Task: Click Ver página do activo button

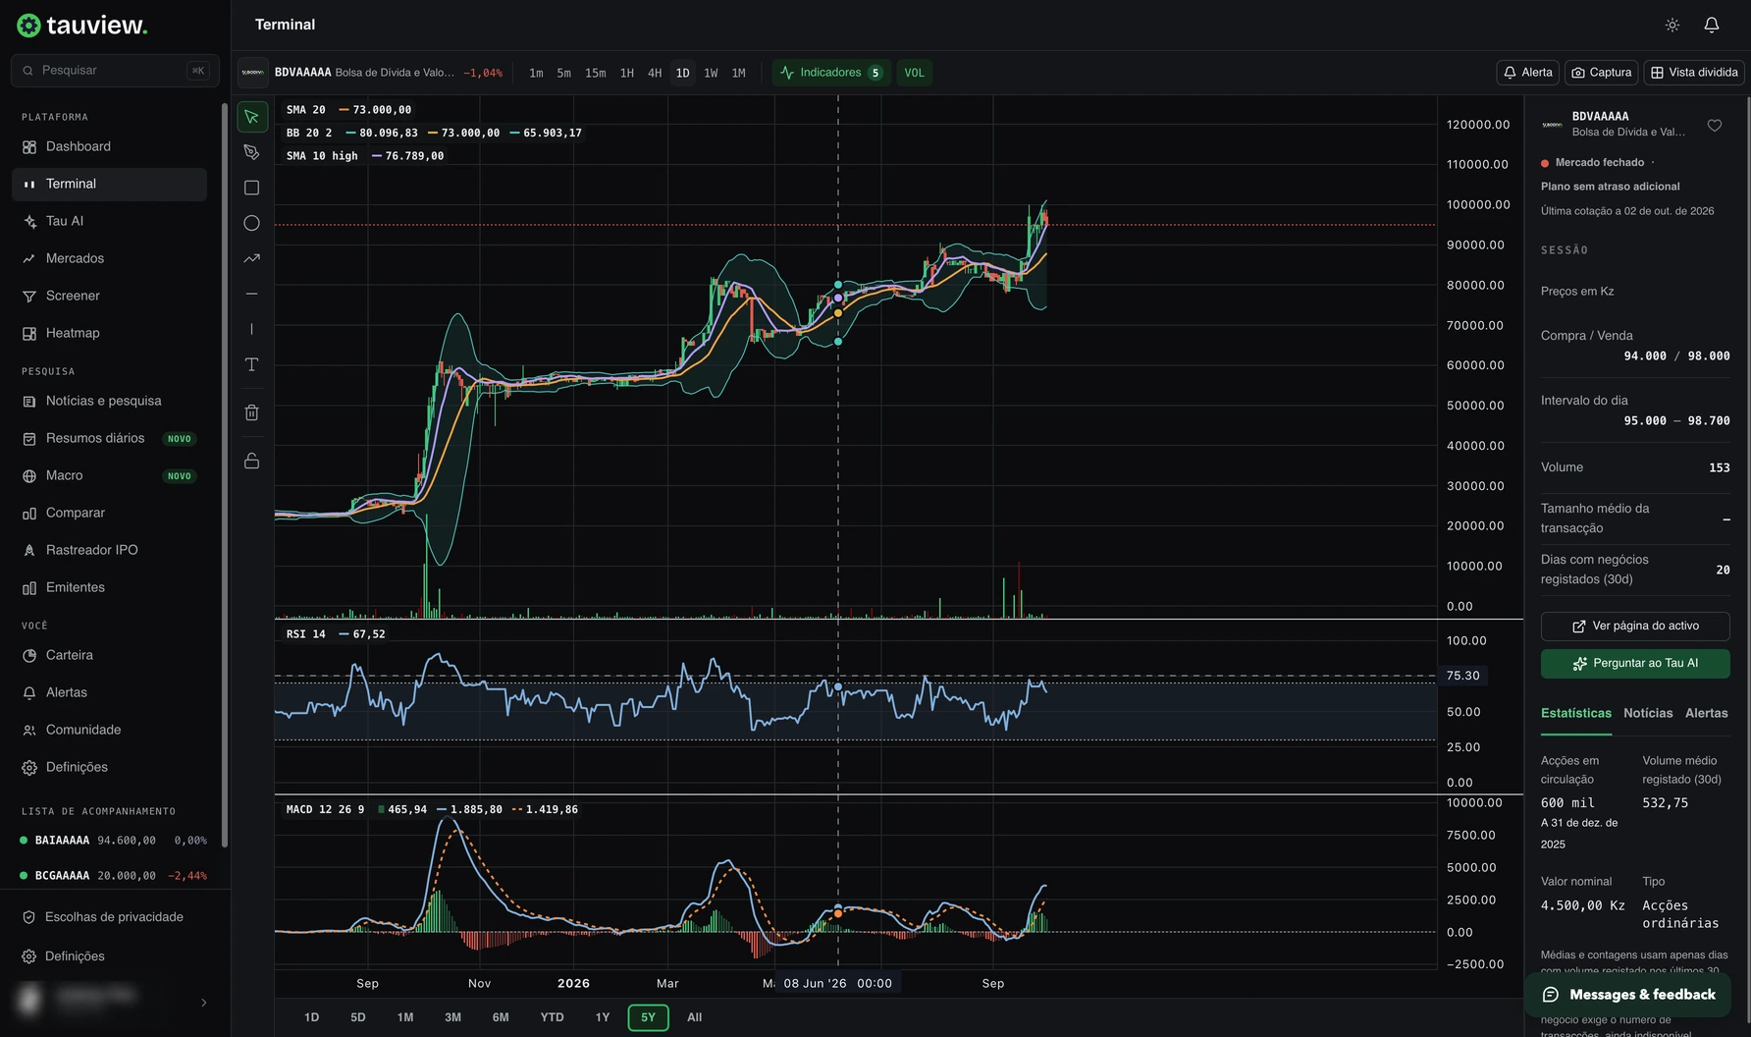Action: 1635,627
